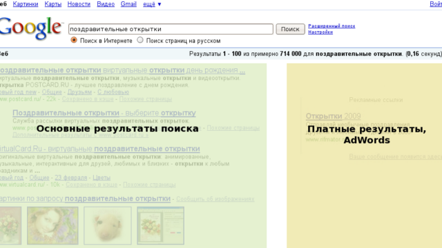Open Друзьям sublink under postcard.ru result

pos(79,92)
